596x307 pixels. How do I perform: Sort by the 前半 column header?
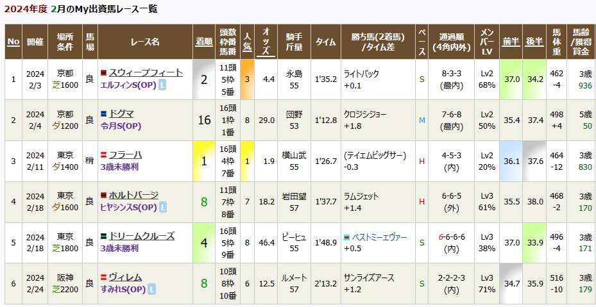(x=511, y=42)
